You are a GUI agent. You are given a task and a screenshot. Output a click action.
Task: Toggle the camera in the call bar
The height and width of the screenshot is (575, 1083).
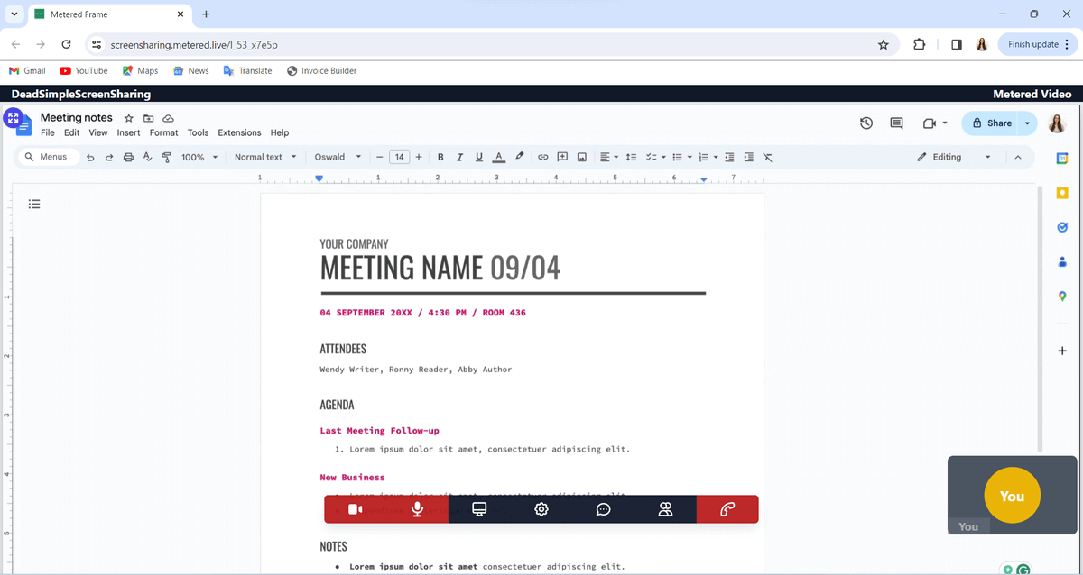356,509
